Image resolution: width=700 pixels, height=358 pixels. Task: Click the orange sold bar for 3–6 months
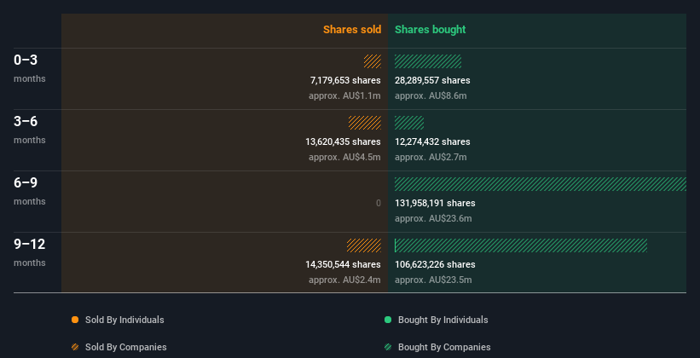(365, 123)
